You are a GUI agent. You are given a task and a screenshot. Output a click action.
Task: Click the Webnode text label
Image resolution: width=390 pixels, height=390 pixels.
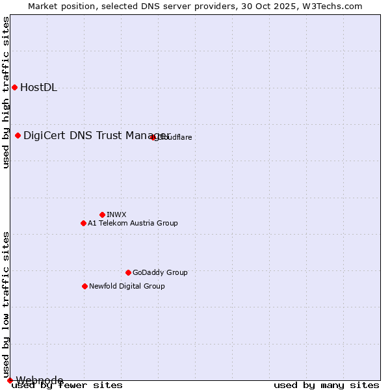pyautogui.click(x=40, y=380)
